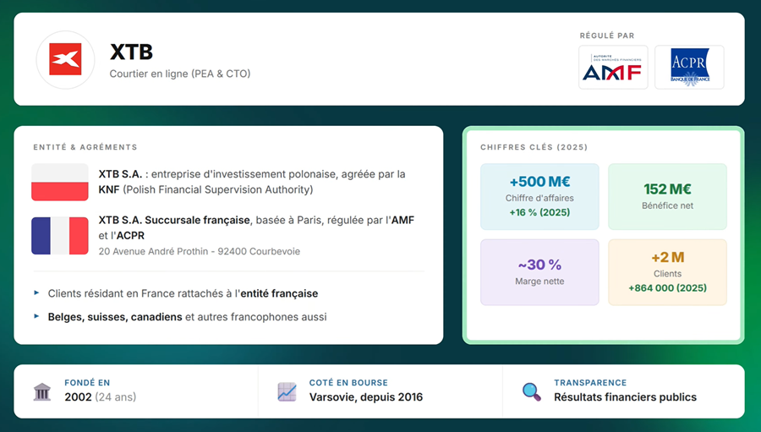Select the 152 M€ Bénéfice net card
The image size is (761, 432).
point(667,197)
